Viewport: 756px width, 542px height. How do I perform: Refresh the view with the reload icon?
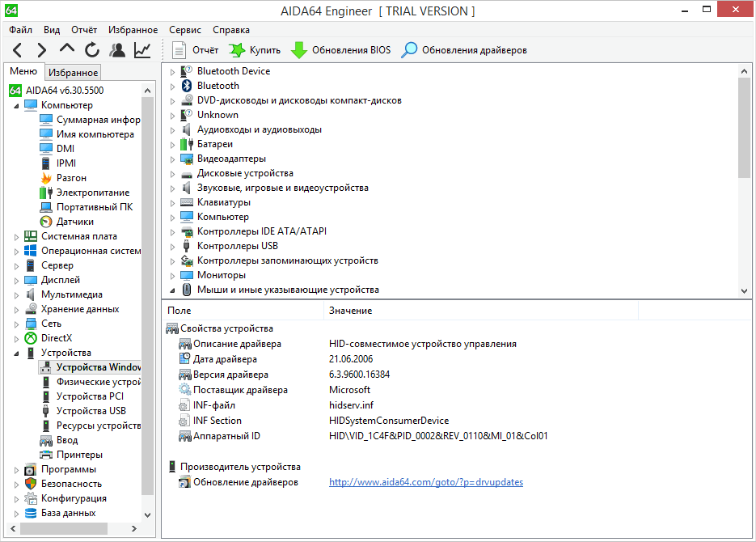pos(92,50)
